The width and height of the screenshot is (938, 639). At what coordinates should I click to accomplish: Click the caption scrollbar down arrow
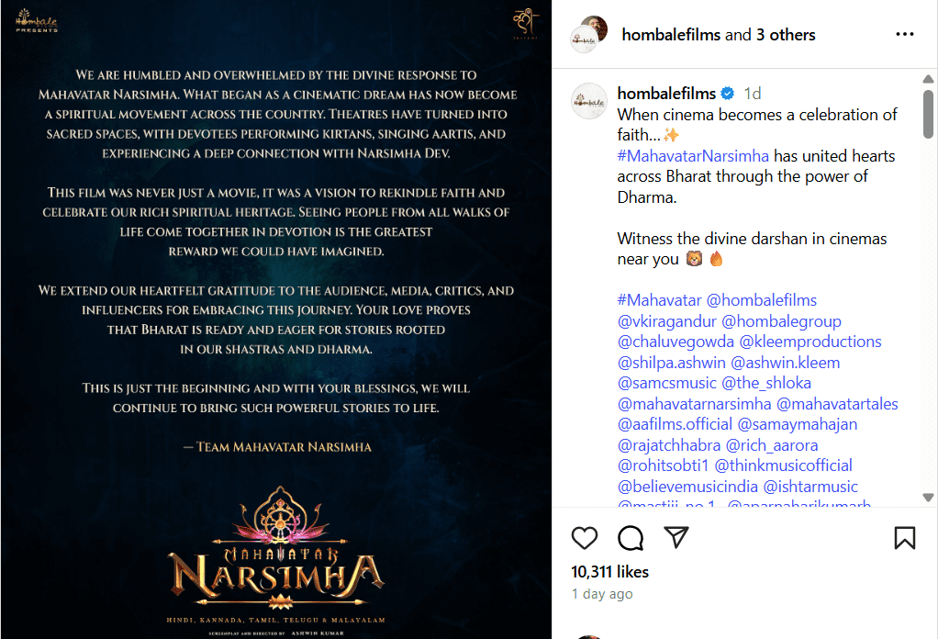(928, 498)
